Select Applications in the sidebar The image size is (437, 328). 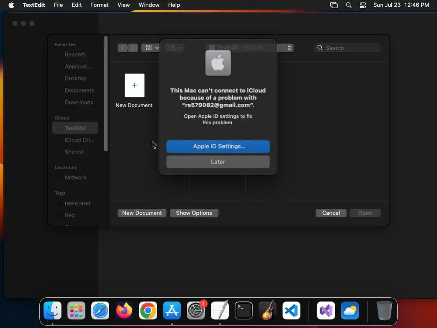pyautogui.click(x=75, y=66)
